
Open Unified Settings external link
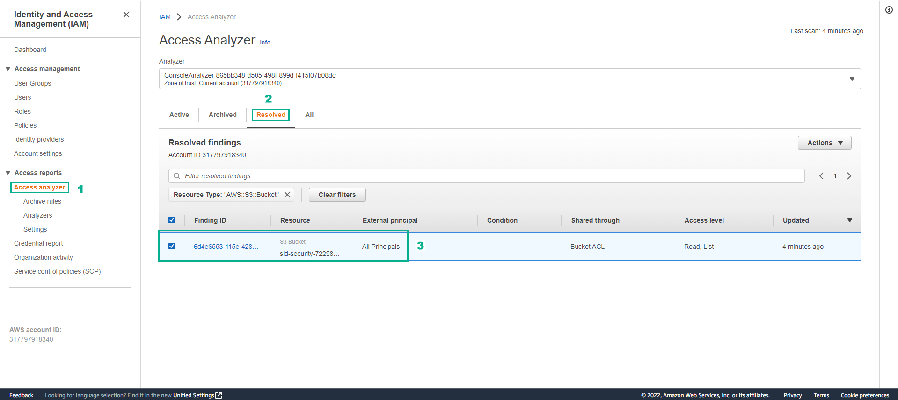197,395
